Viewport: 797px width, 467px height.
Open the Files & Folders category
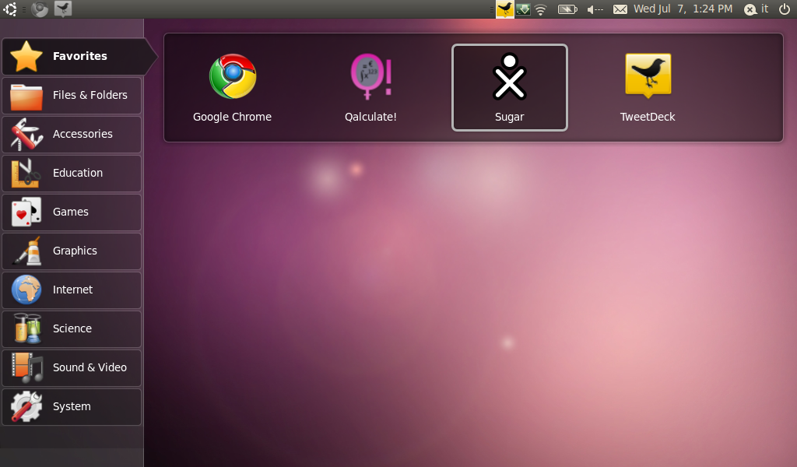pos(72,96)
